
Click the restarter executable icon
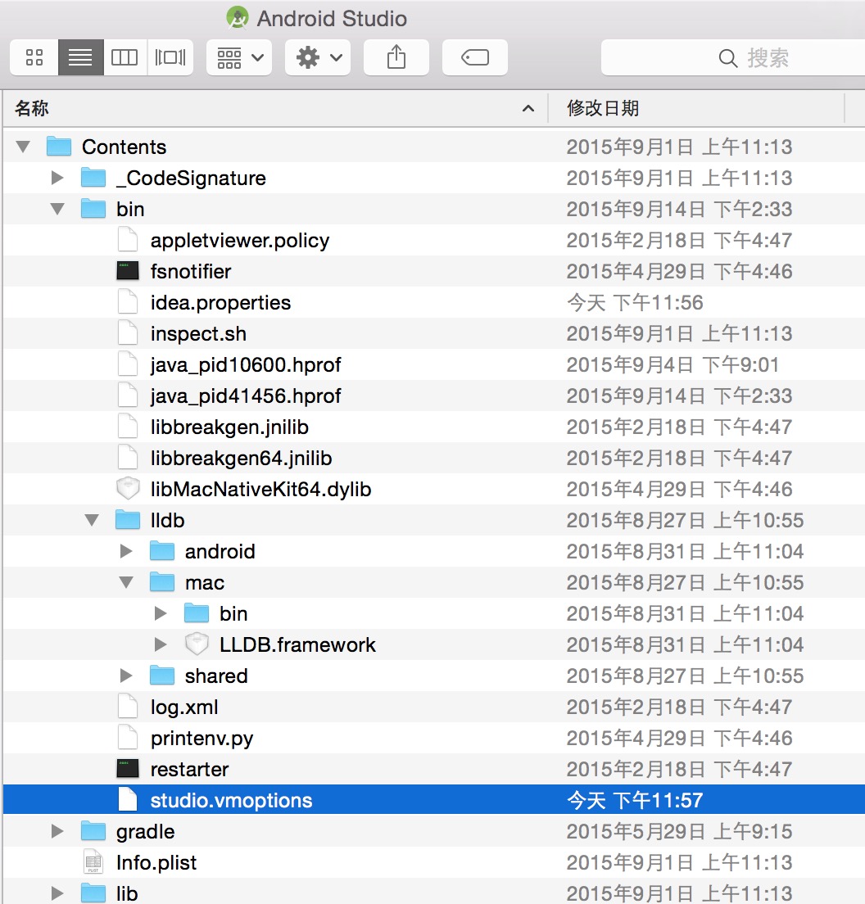(x=128, y=769)
